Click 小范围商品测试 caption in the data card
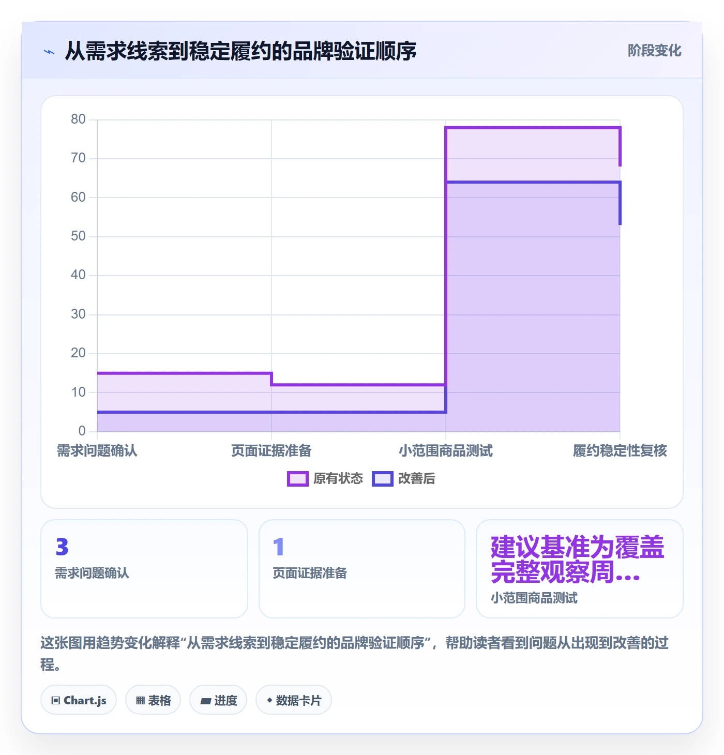 534,598
